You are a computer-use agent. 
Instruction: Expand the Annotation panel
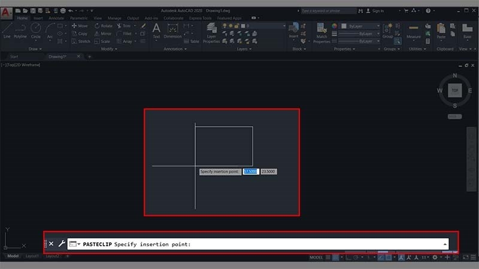tap(175, 49)
